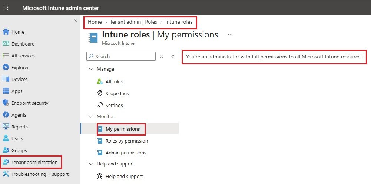371x184 pixels.
Task: Click the Endpoint security shield icon
Action: [x=6, y=103]
